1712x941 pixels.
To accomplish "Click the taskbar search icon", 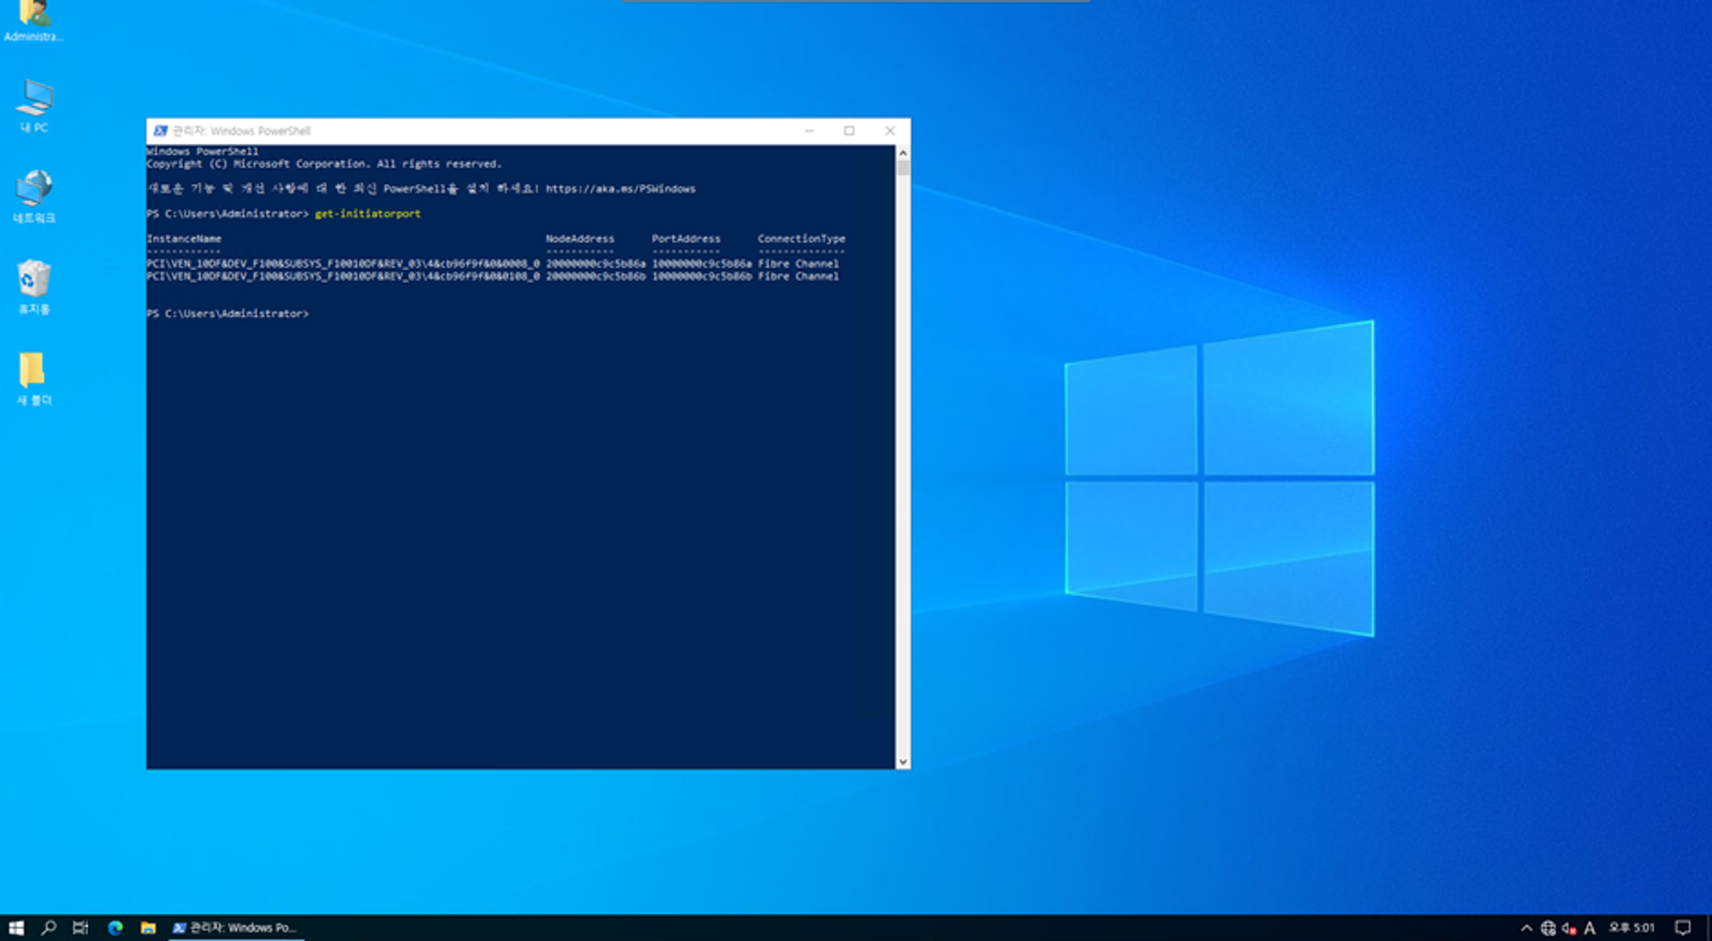I will pos(49,927).
